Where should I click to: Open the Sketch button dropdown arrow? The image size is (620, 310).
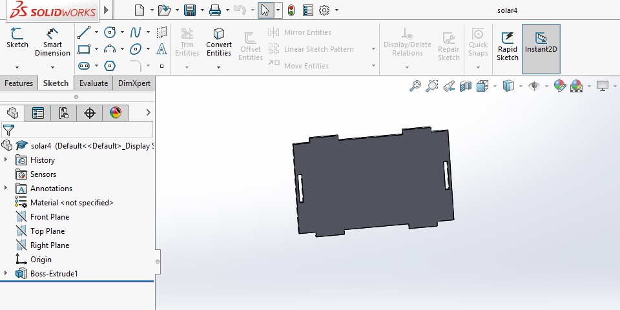[17, 68]
